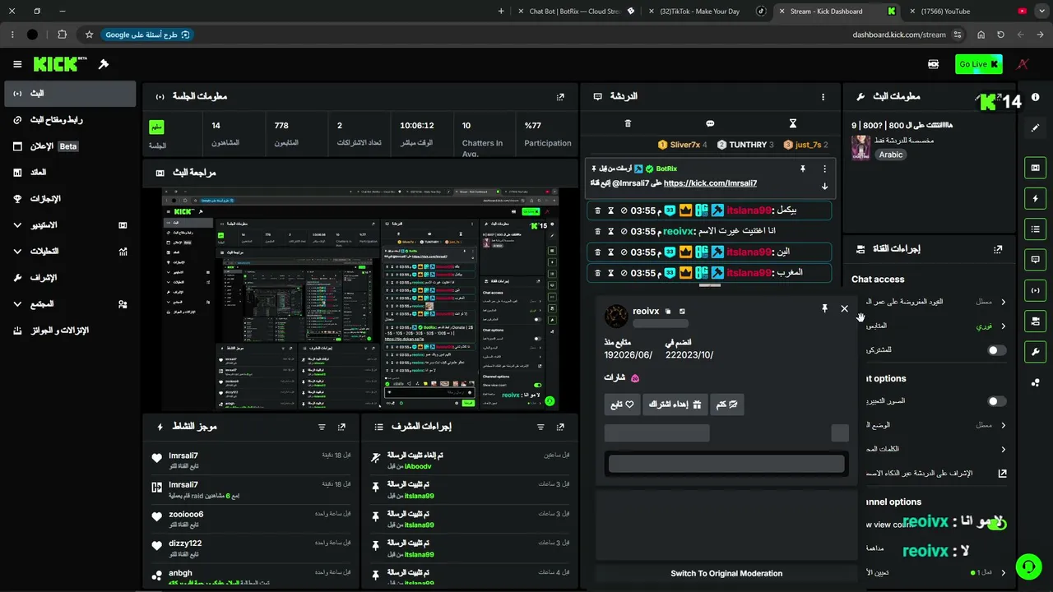Viewport: 1053px width, 592px height.
Task: Open the AI chat moderation external link
Action: pyautogui.click(x=1003, y=474)
